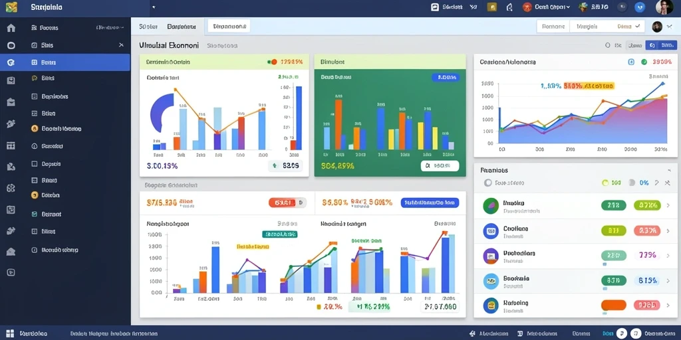Open the white chat bubble icon in the top bar

(434, 7)
